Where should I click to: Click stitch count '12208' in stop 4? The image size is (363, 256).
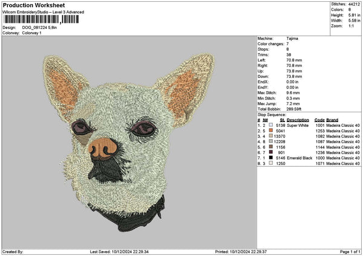point(280,142)
